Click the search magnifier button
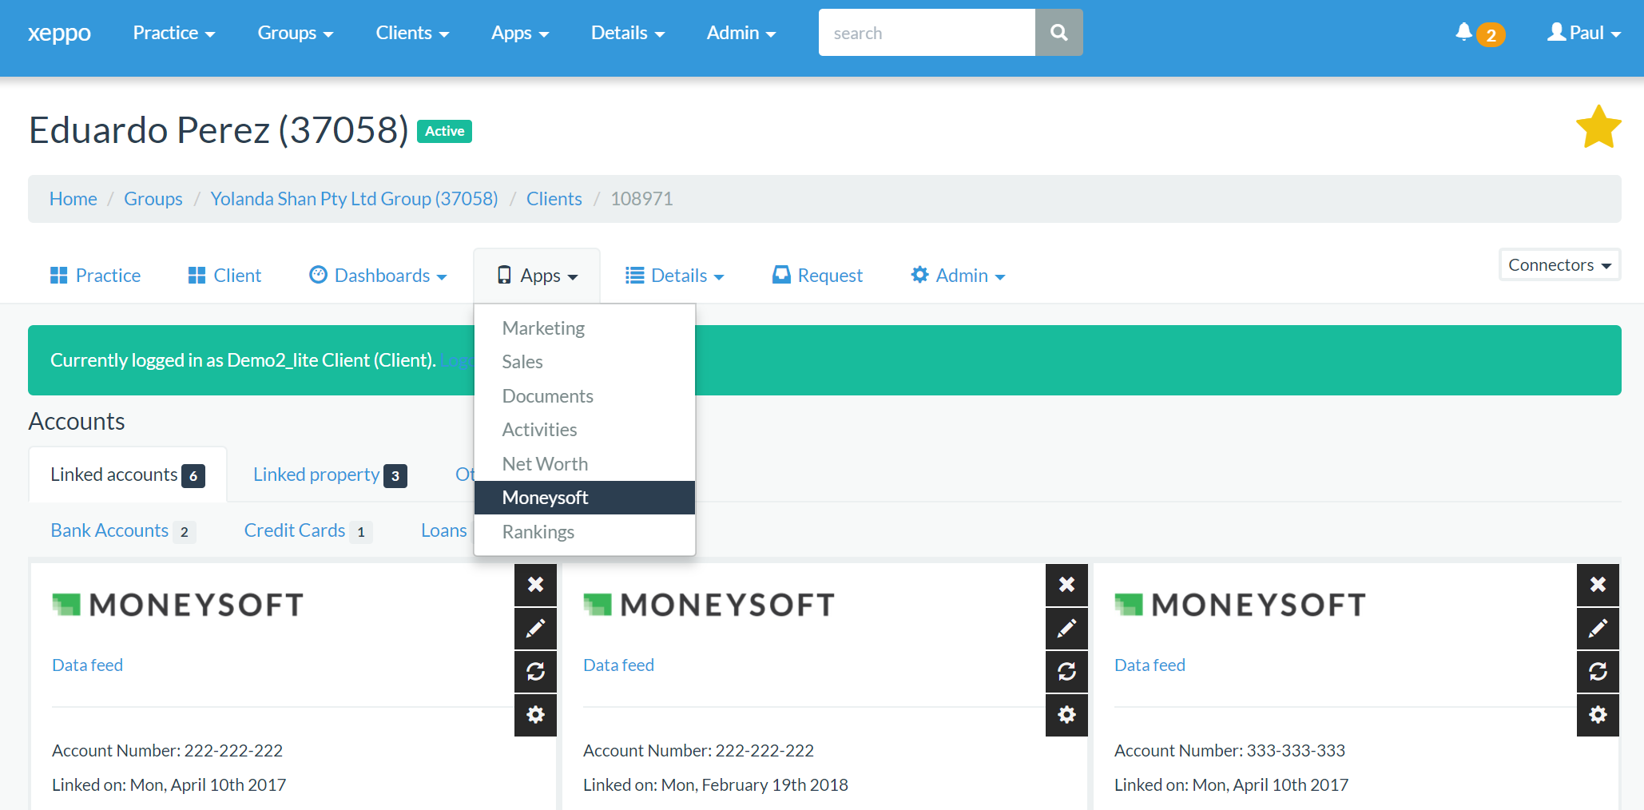 [x=1058, y=33]
